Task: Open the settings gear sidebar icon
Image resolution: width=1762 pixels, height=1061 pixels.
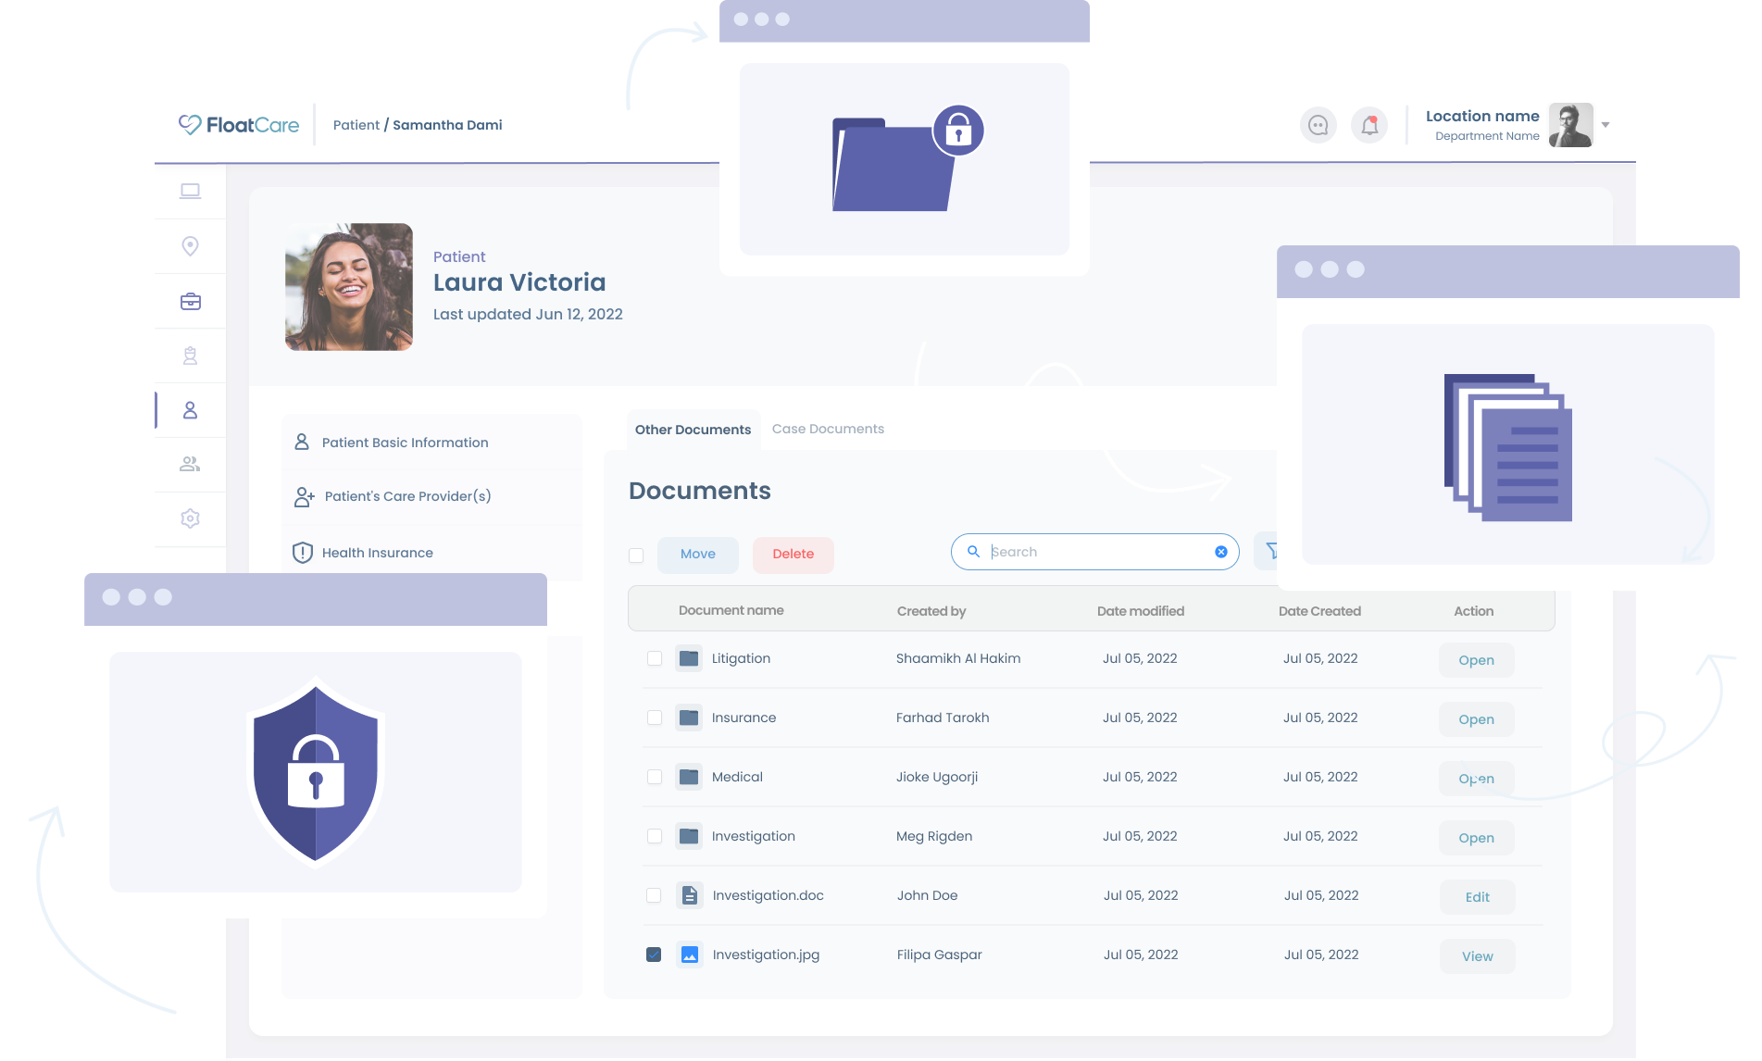Action: point(190,518)
